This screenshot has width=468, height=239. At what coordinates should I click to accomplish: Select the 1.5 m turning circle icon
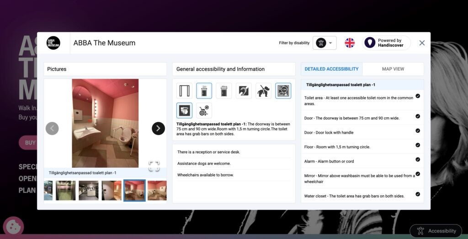[283, 91]
